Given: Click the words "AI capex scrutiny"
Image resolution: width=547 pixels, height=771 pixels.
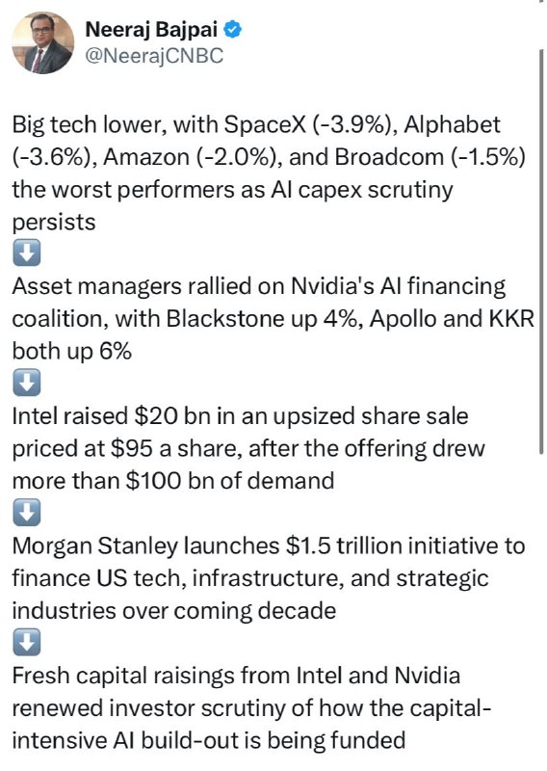Looking at the screenshot, I should [362, 190].
